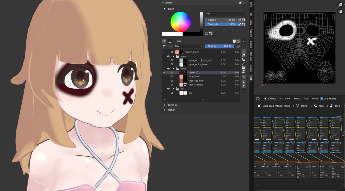Open the Node menu in node editor
The width and height of the screenshot is (345, 191).
[314, 99]
